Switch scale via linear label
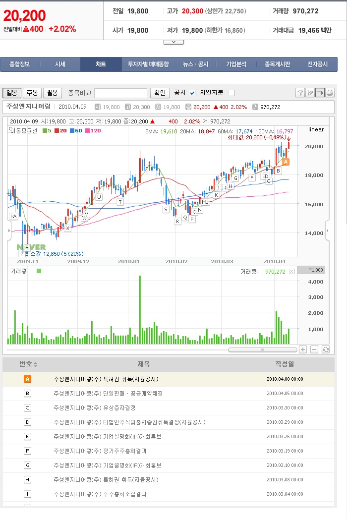This screenshot has width=347, height=519. (x=316, y=129)
